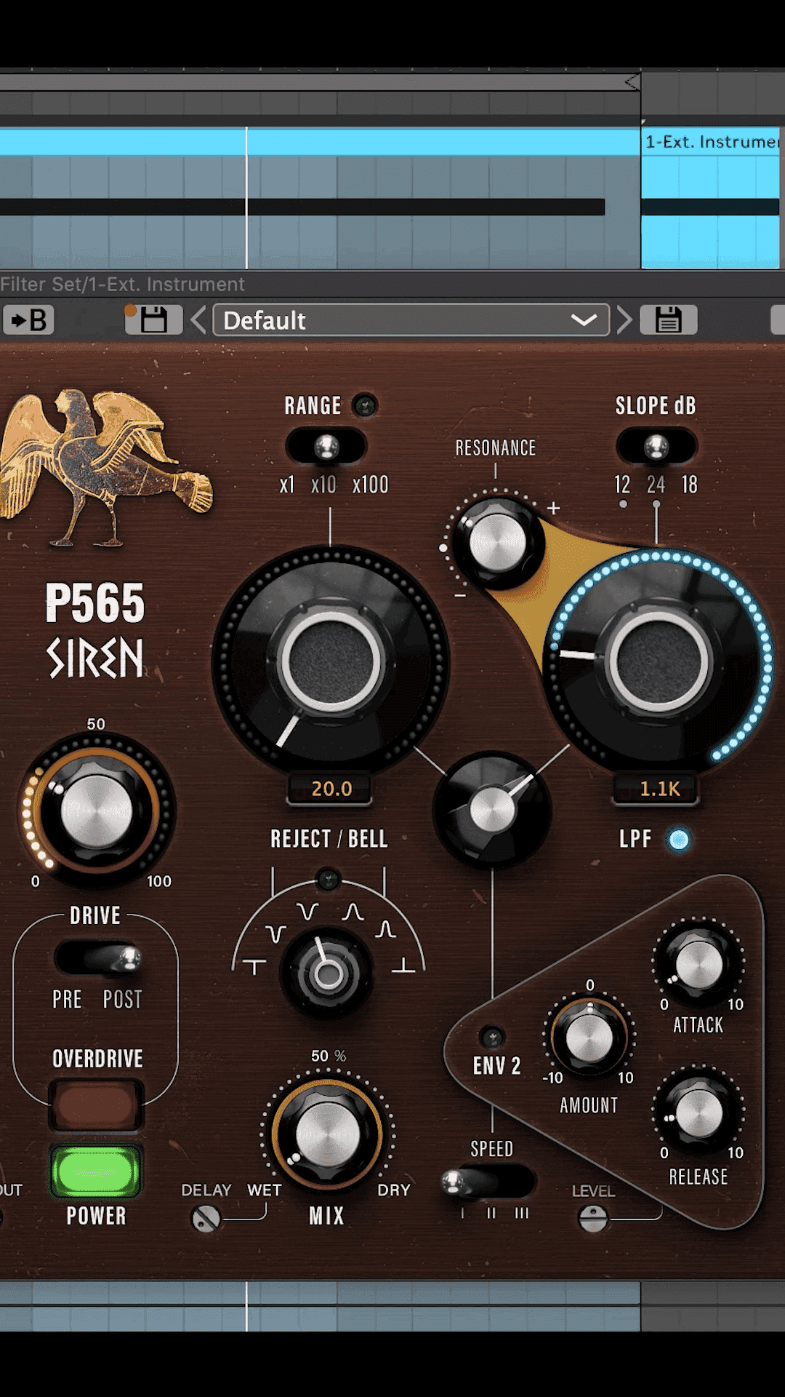Click the Filter Set/1-Ext. Instrument title
Viewport: 785px width, 1397px height.
(x=122, y=284)
